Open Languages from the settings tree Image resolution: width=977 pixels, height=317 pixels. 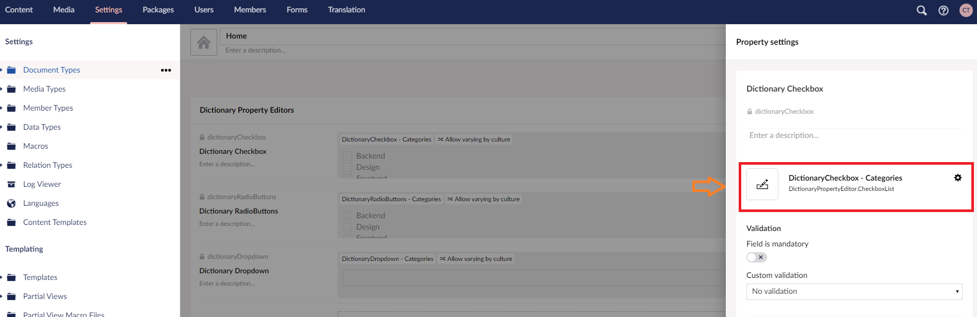click(41, 203)
